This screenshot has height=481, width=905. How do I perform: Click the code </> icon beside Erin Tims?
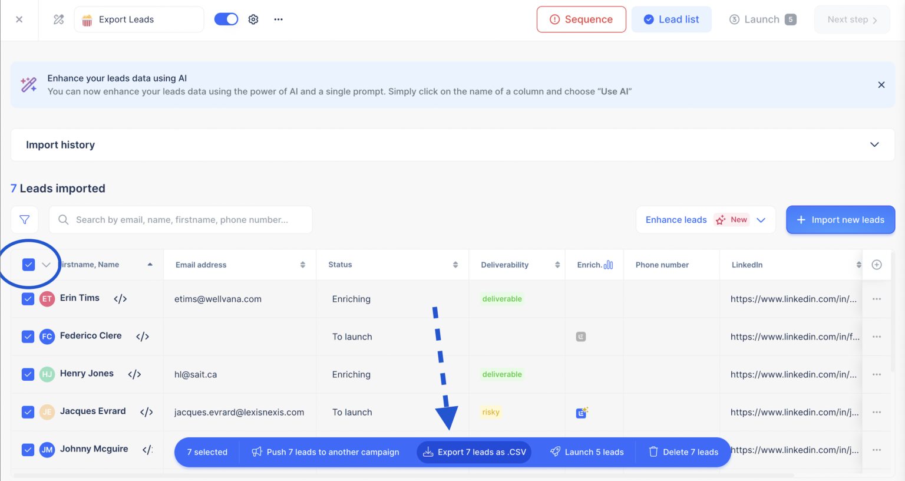120,298
